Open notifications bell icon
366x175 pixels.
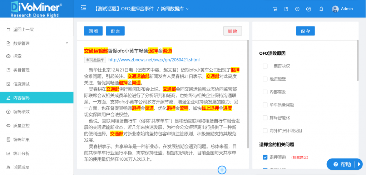321,9
